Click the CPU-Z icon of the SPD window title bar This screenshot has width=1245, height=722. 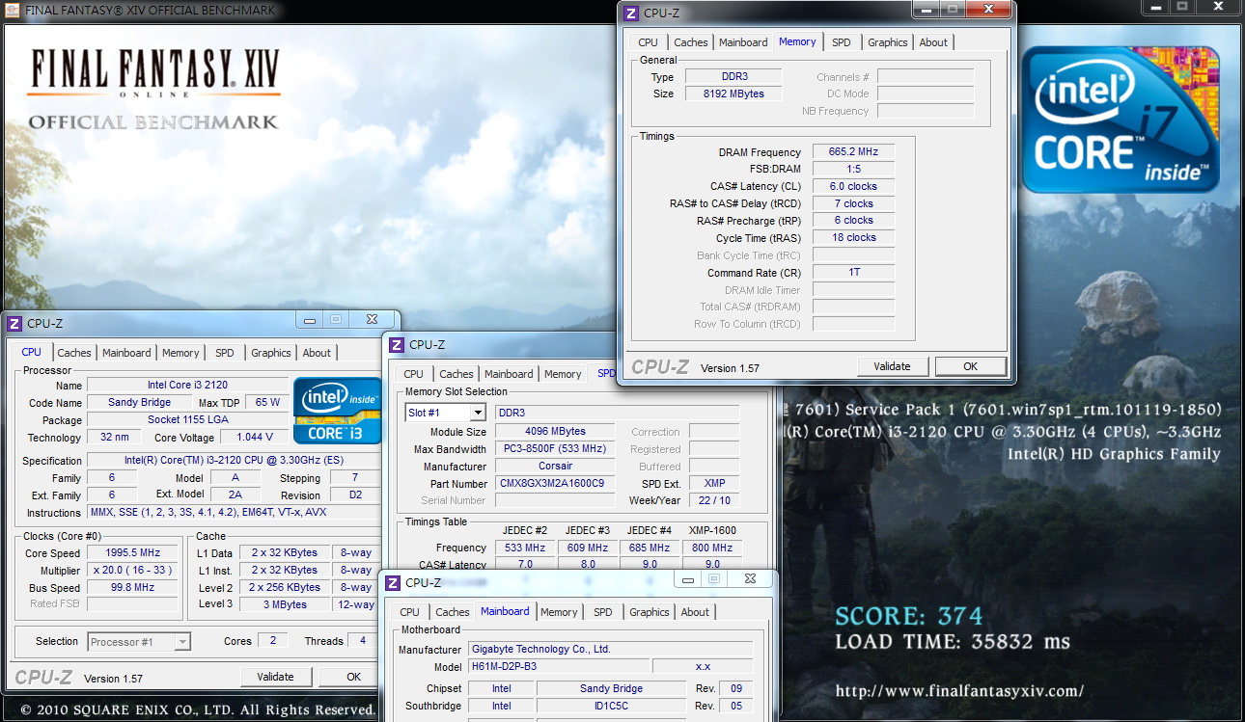coord(397,344)
